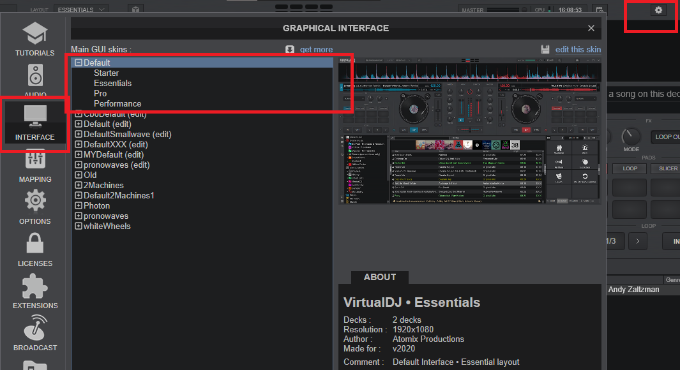This screenshot has height=370, width=680.
Task: Expand the CboDefault (edit) skin node
Action: tap(79, 114)
